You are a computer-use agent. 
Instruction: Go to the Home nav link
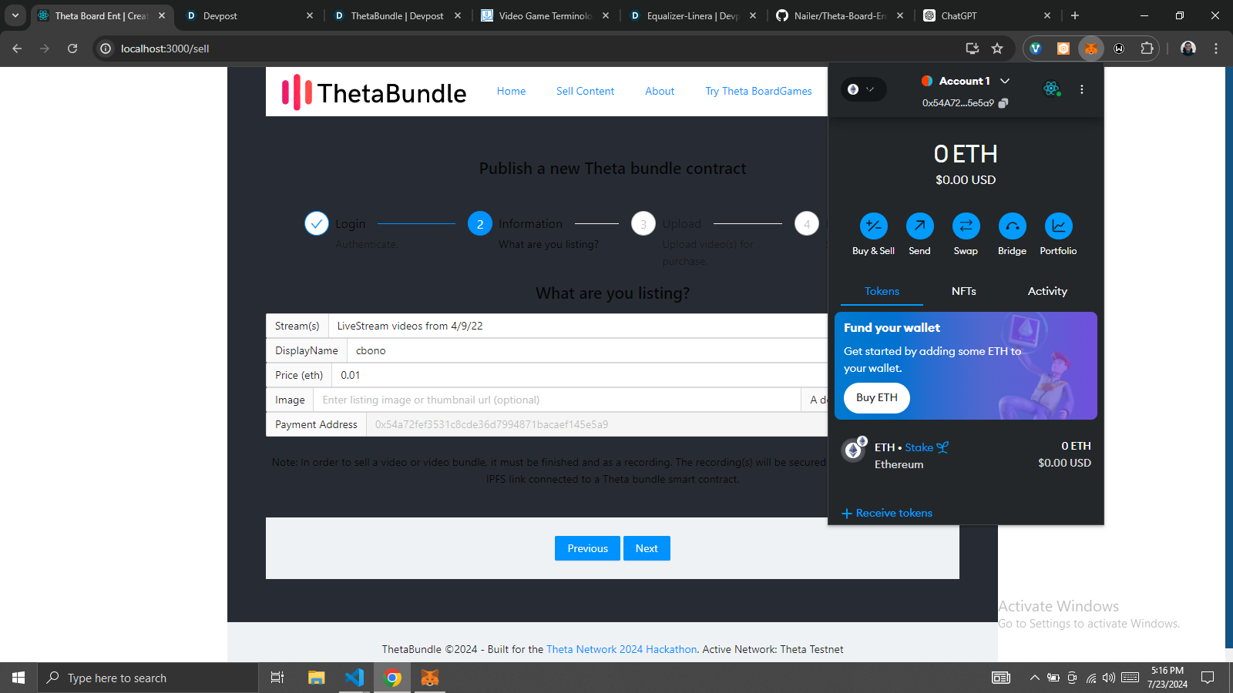(511, 91)
